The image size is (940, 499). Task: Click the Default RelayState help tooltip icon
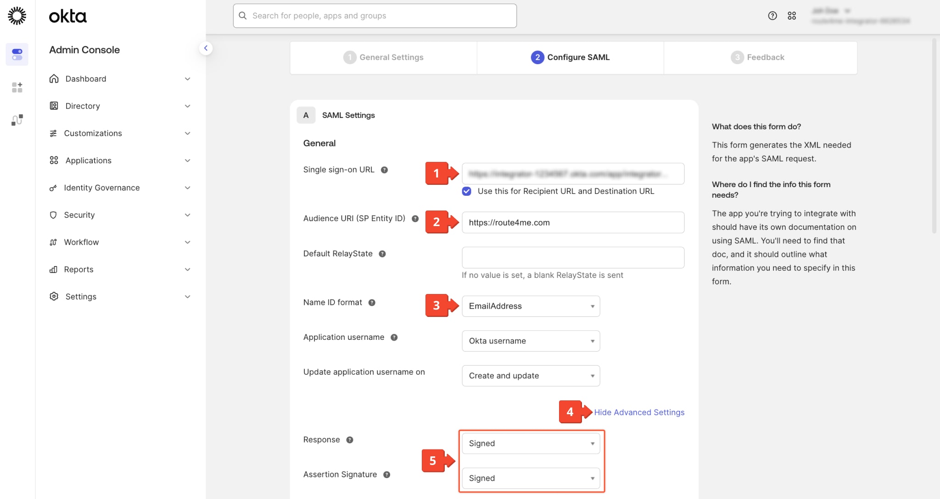point(382,254)
